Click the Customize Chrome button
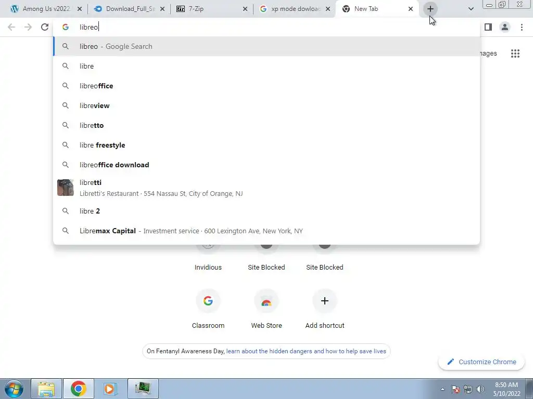The image size is (533, 399). click(x=481, y=362)
